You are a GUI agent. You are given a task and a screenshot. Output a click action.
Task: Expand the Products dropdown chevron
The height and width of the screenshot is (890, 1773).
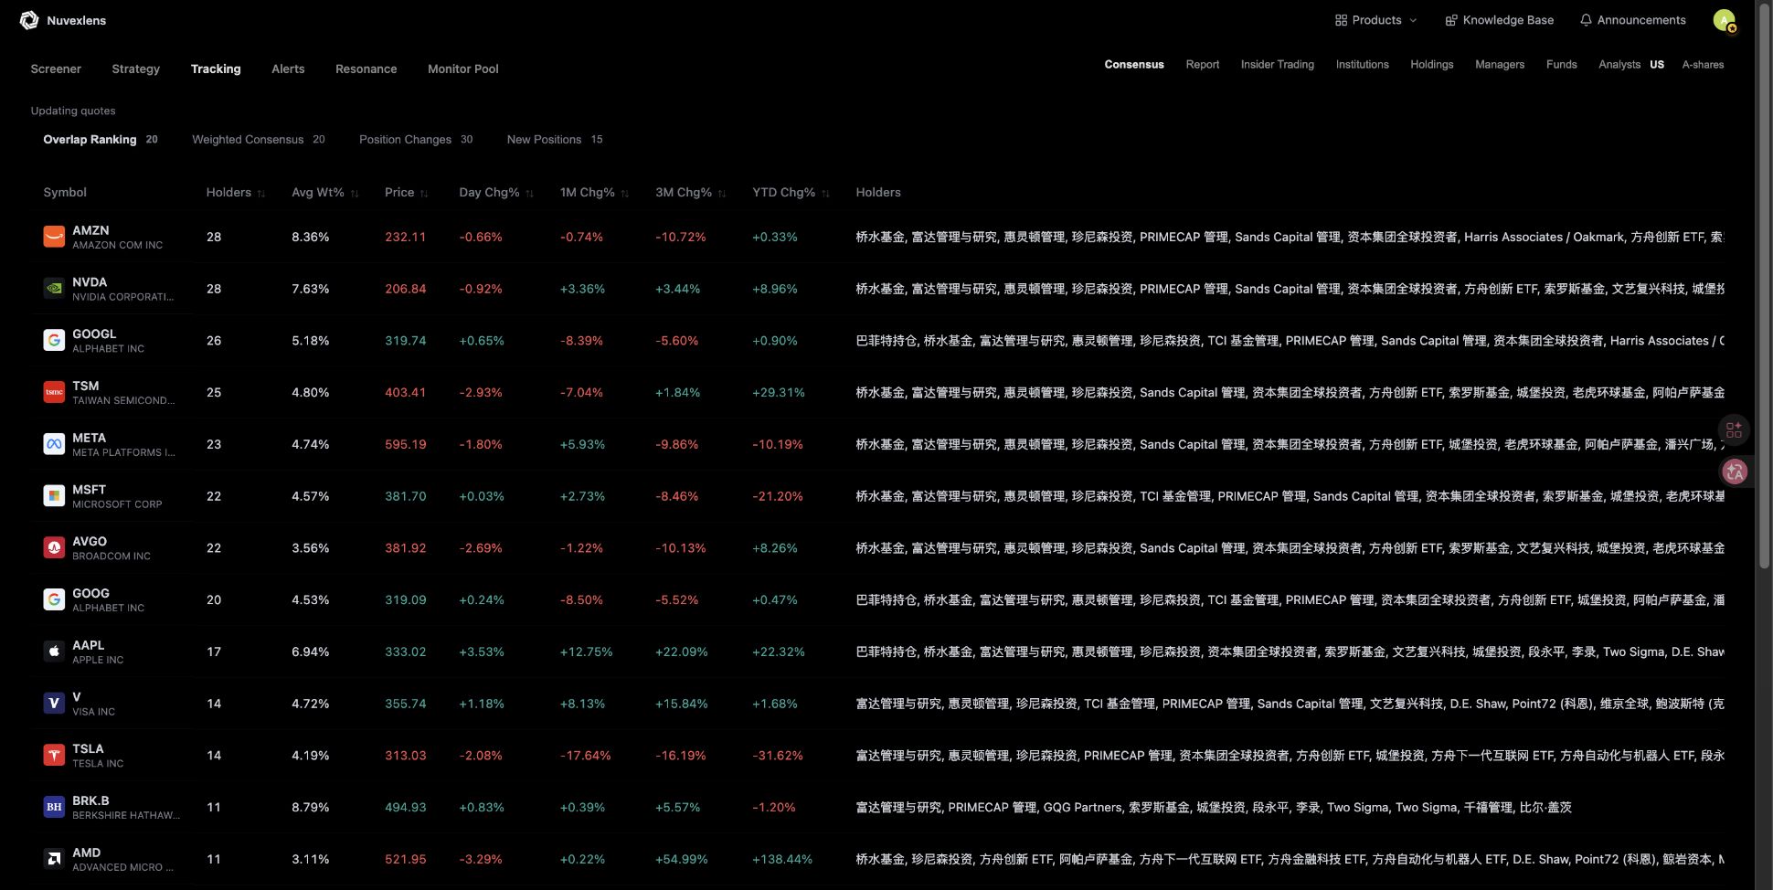click(1413, 20)
